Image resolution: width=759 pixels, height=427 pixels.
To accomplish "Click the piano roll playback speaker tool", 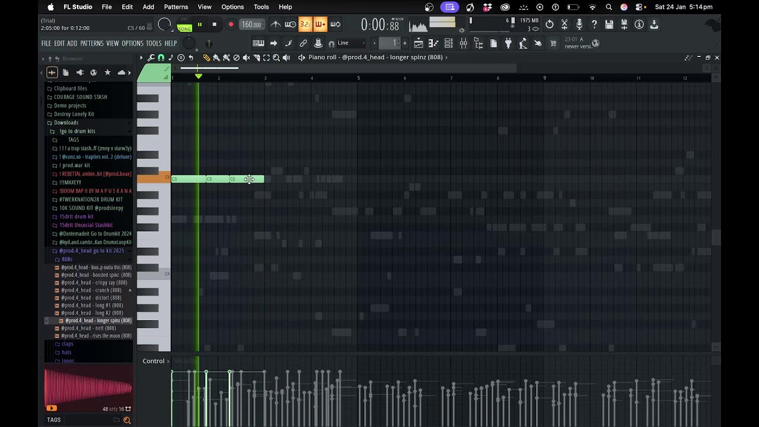I will coord(286,58).
